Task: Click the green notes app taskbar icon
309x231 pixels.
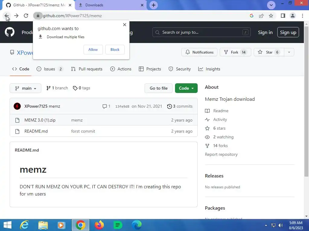Action: [118, 225]
